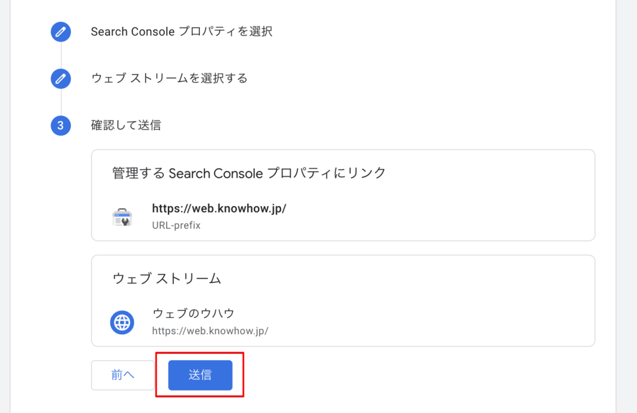Screen dimensions: 637x413
Task: Select the Search Console property card
Action: (x=343, y=195)
